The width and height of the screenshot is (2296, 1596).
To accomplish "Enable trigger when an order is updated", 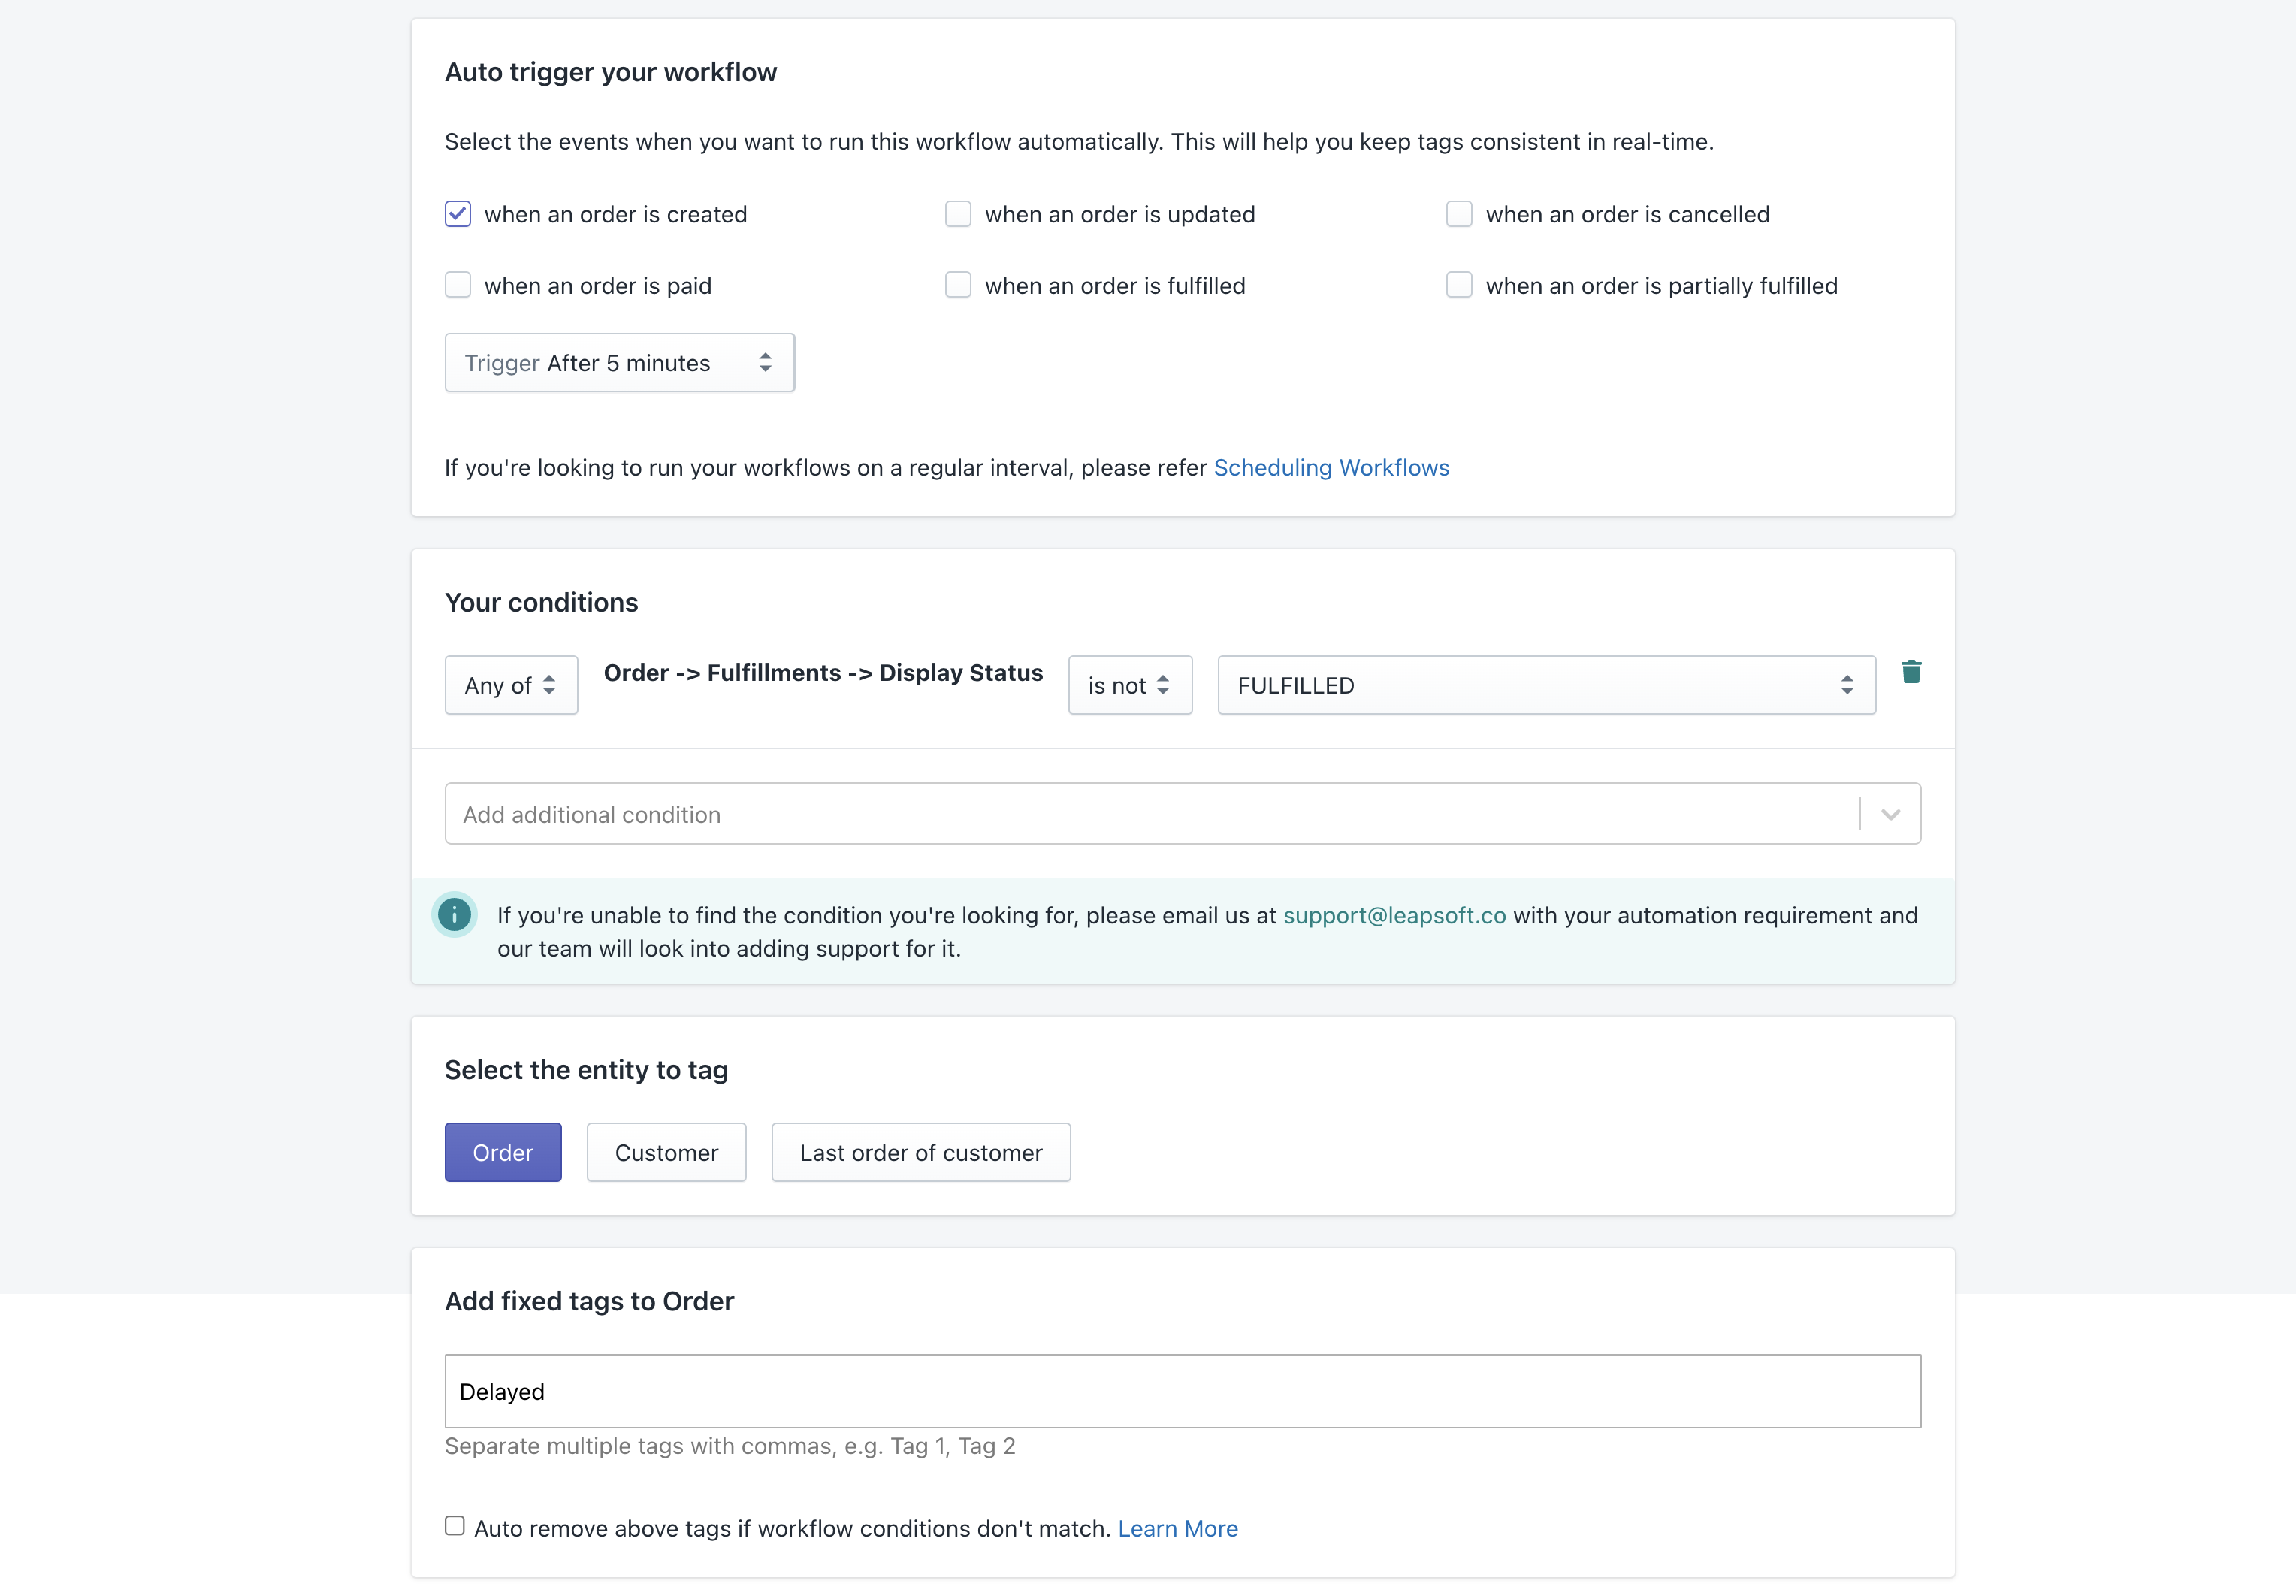I will coord(958,214).
